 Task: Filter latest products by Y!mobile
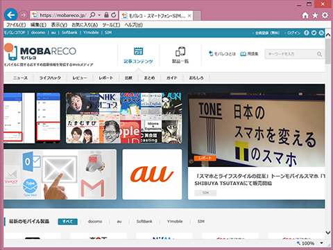(175, 222)
